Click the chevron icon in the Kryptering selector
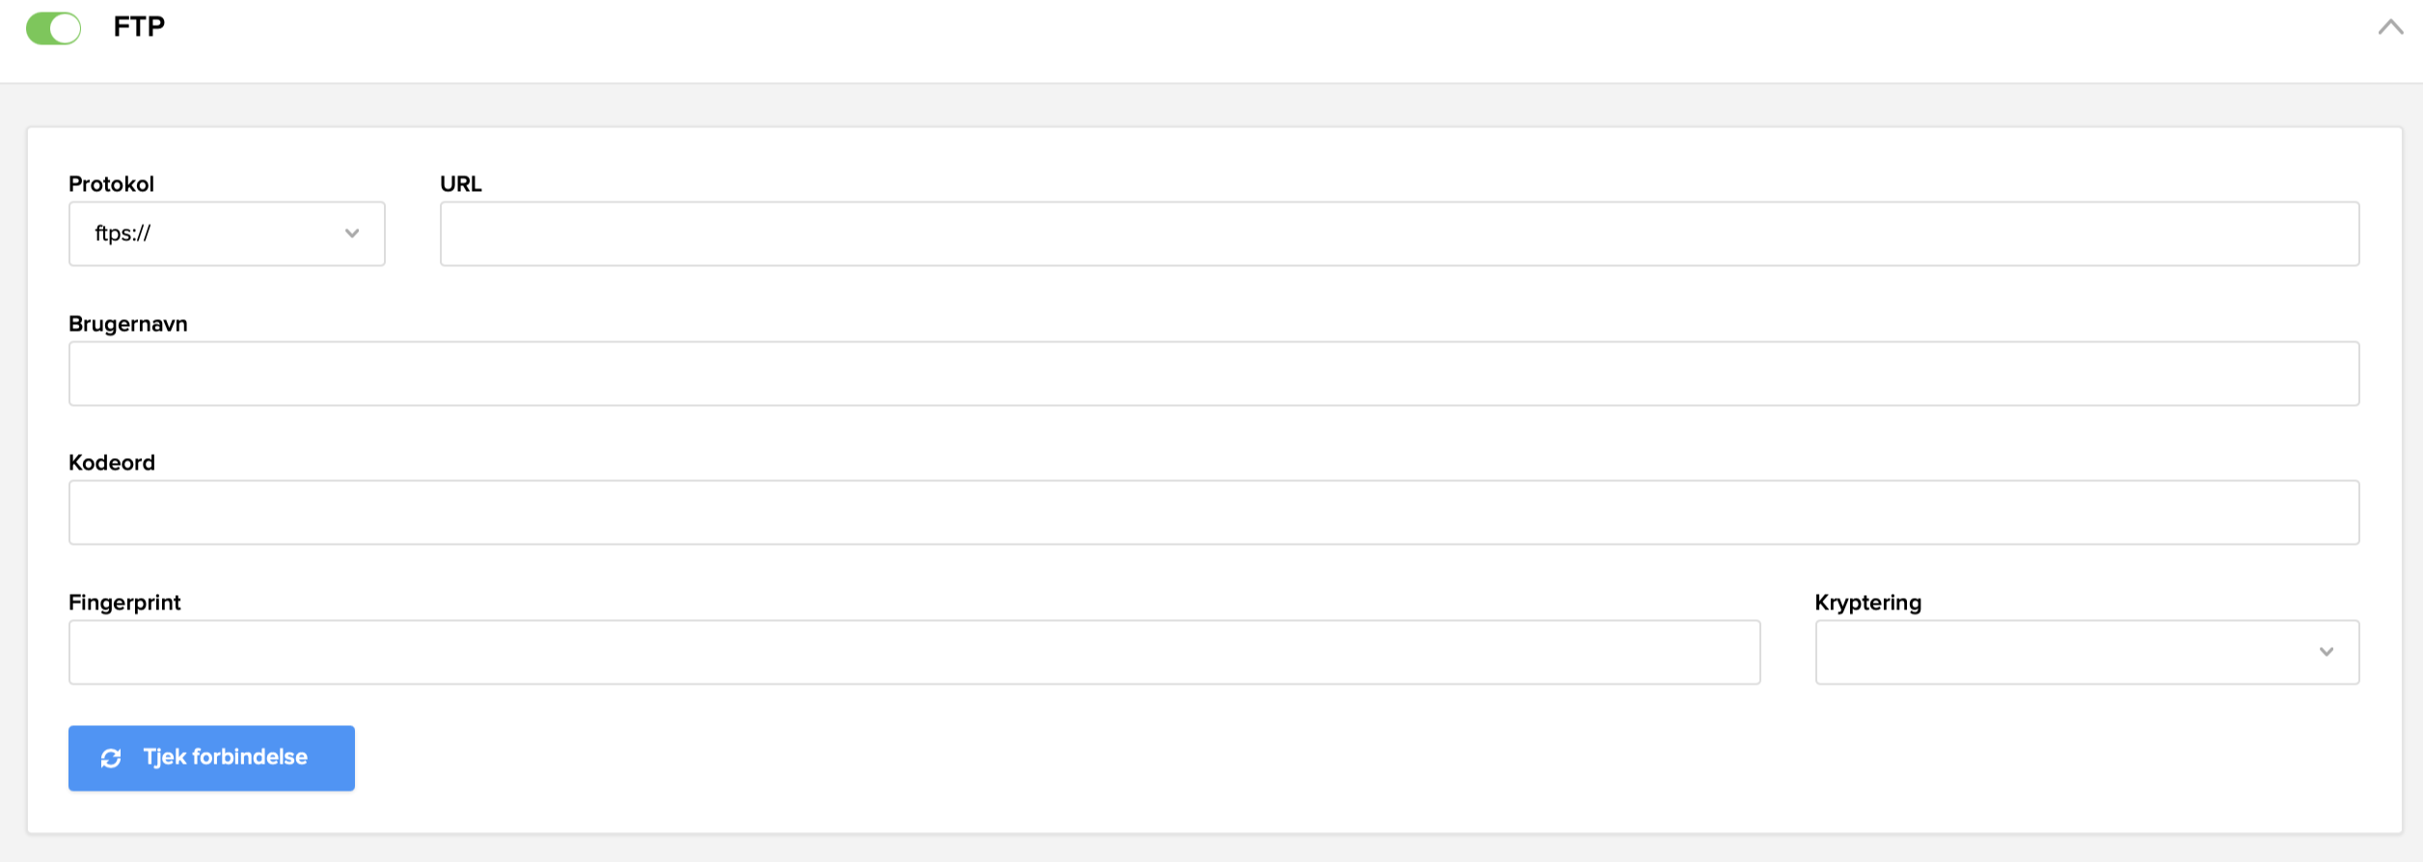This screenshot has height=862, width=2423. coord(2327,652)
